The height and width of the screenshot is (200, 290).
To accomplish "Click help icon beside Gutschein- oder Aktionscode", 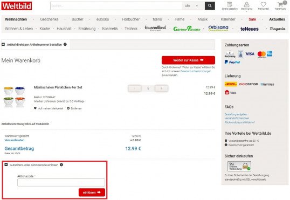I will (61, 164).
